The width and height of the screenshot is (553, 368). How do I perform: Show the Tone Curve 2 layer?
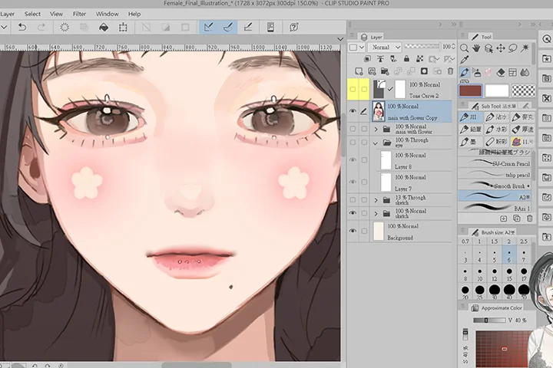point(353,89)
